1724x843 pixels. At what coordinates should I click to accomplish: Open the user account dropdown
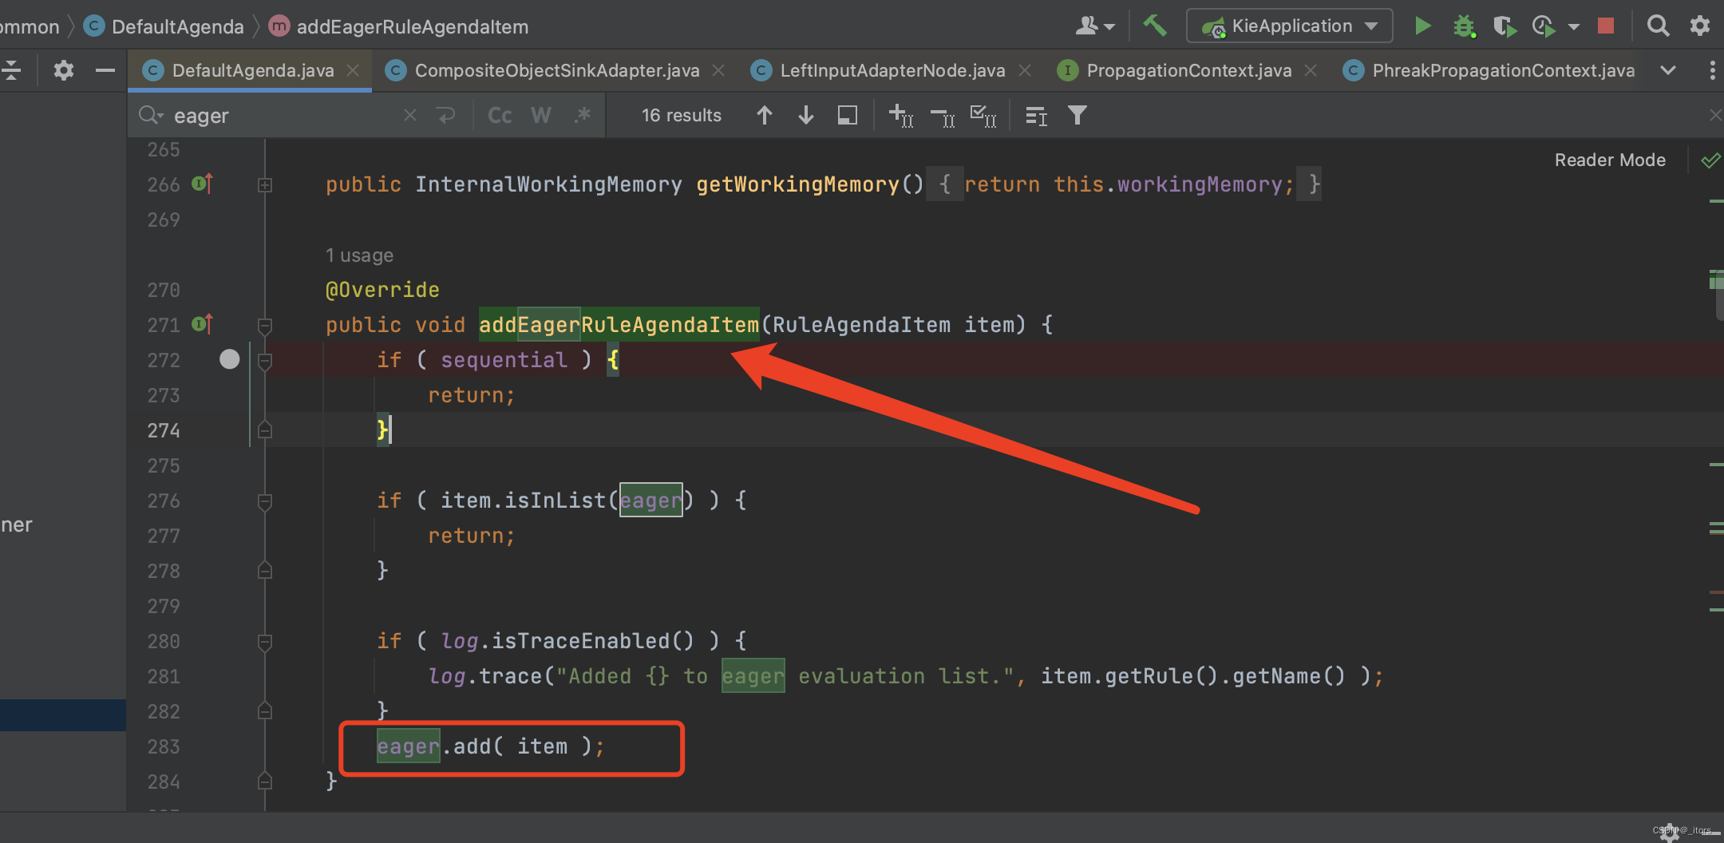click(x=1095, y=26)
